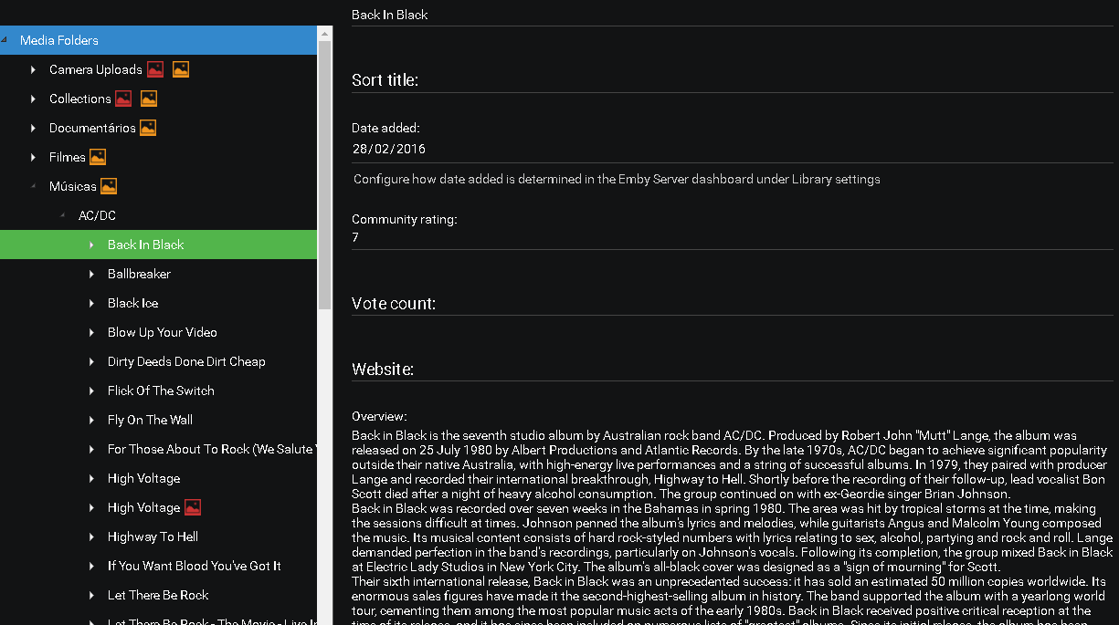Click the Date added field showing 28/02/2016

coord(733,149)
